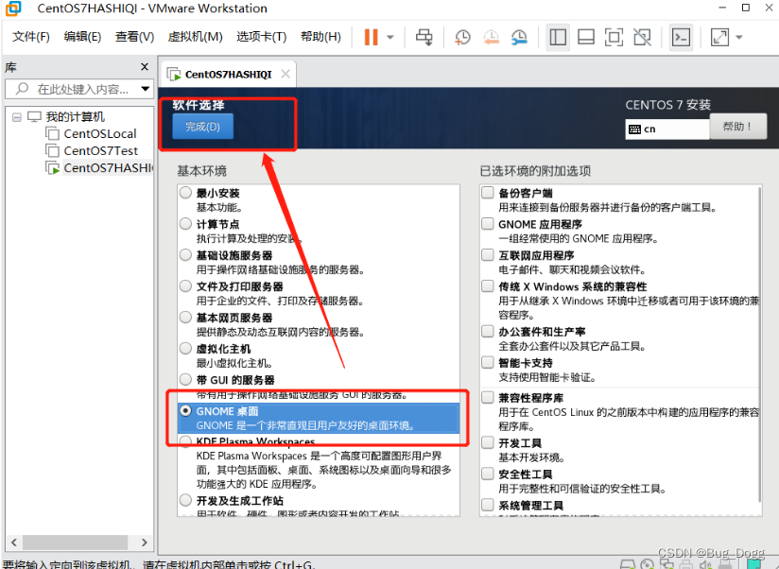Open the 选项卡(T) menu

point(261,37)
